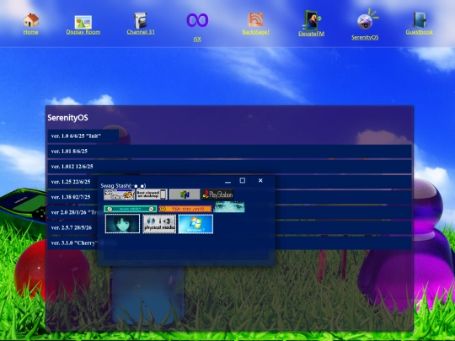Expand the ver. 2.5.7 28/5/26 entry
The width and height of the screenshot is (455, 341).
[x=72, y=227]
